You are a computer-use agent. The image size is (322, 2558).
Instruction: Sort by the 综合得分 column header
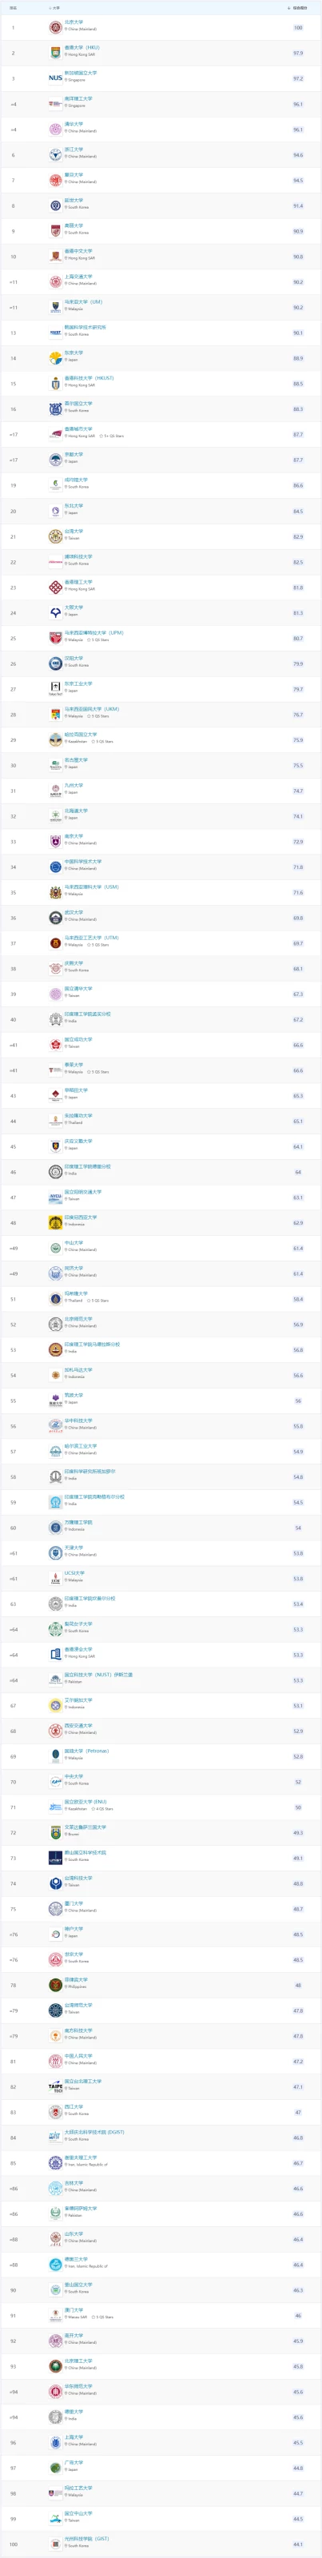click(x=298, y=8)
